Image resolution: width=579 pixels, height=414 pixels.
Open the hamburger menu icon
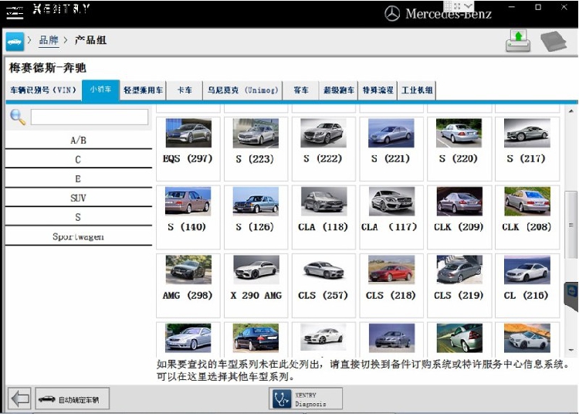tap(15, 13)
